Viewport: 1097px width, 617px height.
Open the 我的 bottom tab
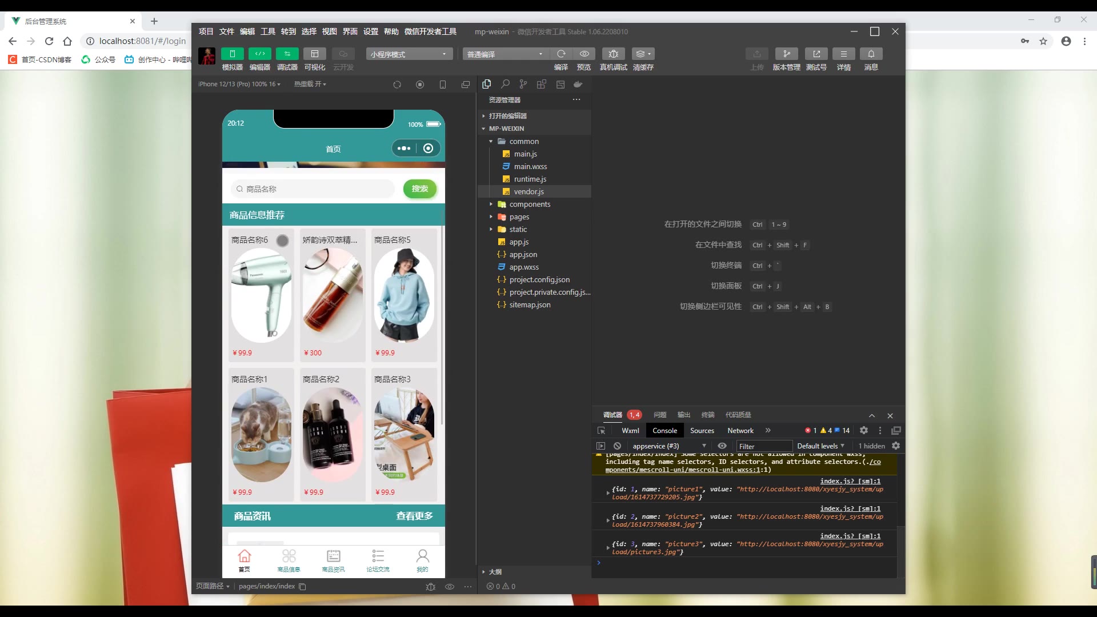pos(422,560)
